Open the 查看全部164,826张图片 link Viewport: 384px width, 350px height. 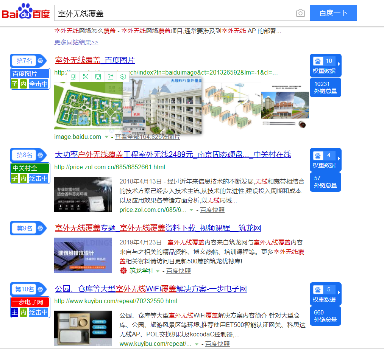tap(147, 137)
